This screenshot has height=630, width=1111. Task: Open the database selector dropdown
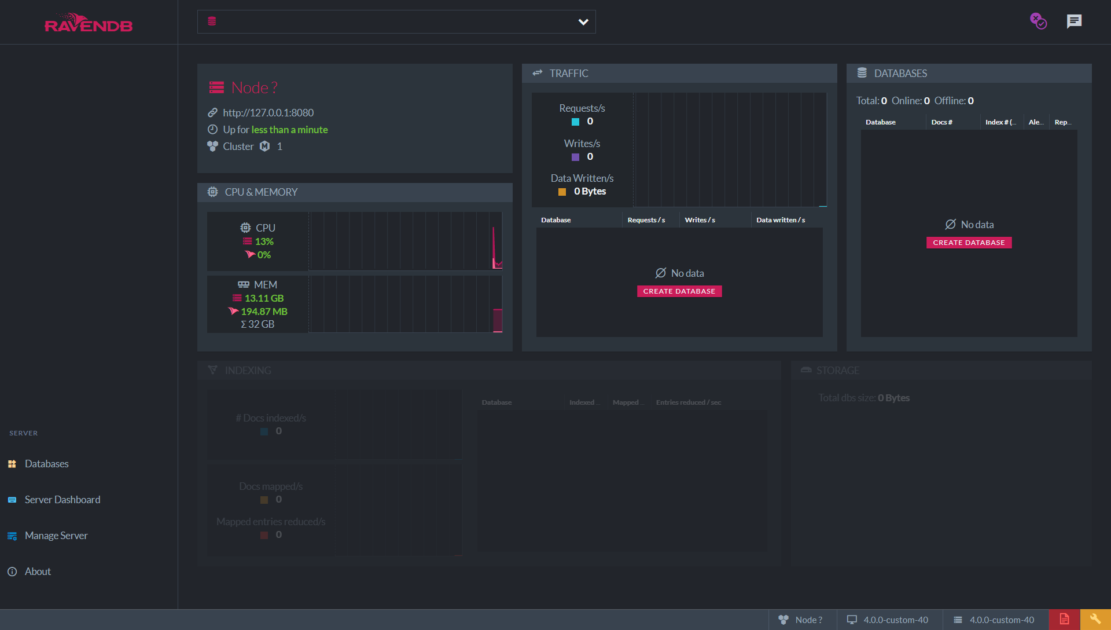pyautogui.click(x=396, y=21)
